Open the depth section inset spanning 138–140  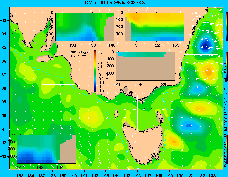click(85, 27)
